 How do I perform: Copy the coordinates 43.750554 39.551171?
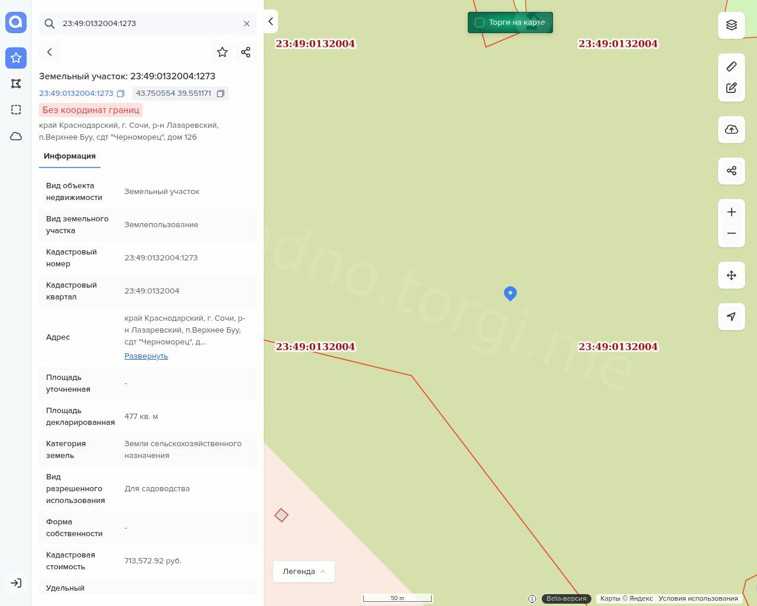click(x=221, y=94)
